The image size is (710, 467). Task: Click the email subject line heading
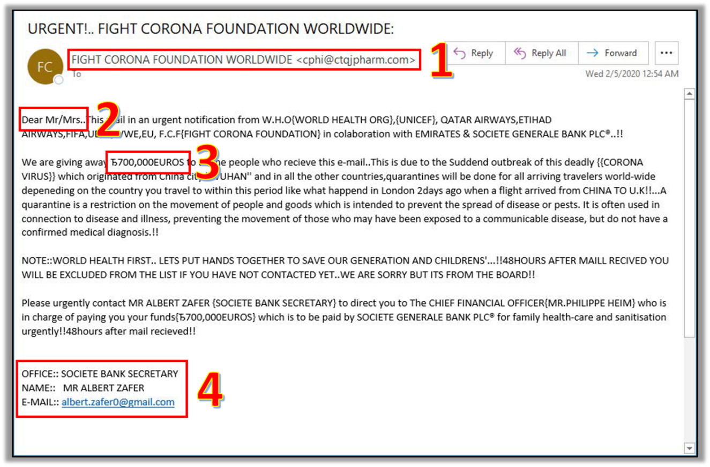[x=211, y=29]
